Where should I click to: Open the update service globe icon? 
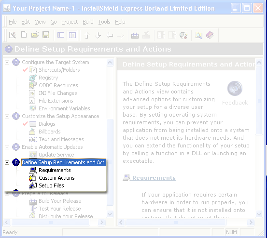pos(183,35)
